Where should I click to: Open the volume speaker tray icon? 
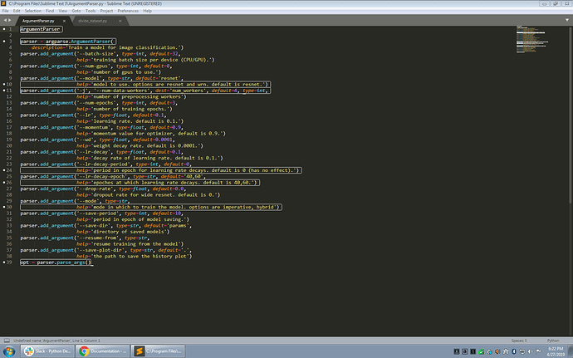coord(530,351)
